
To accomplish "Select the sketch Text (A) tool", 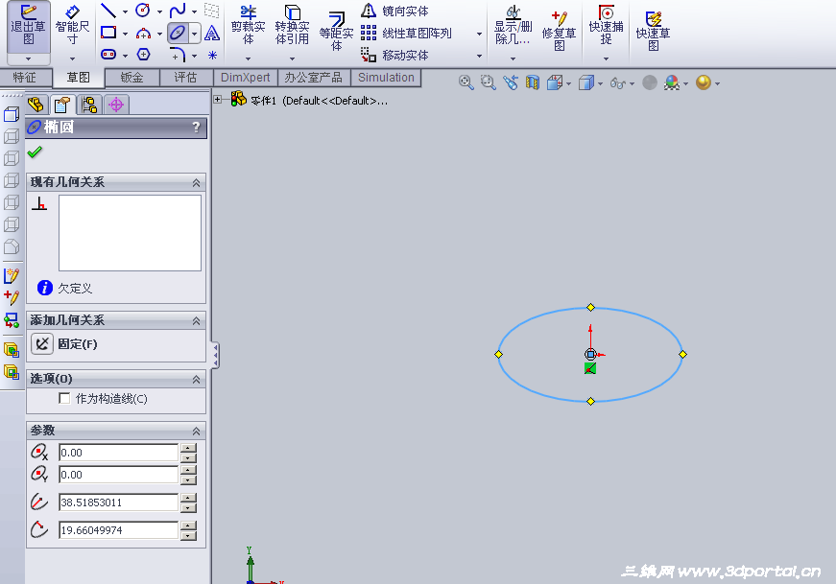I will 212,33.
